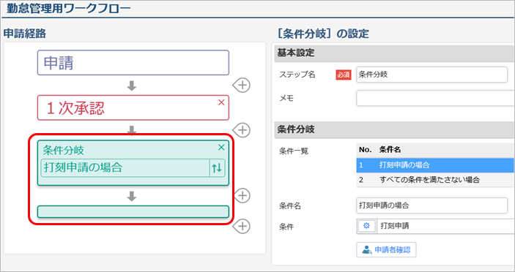
Task: Select the empty step box at the bottom
Action: pos(133,212)
